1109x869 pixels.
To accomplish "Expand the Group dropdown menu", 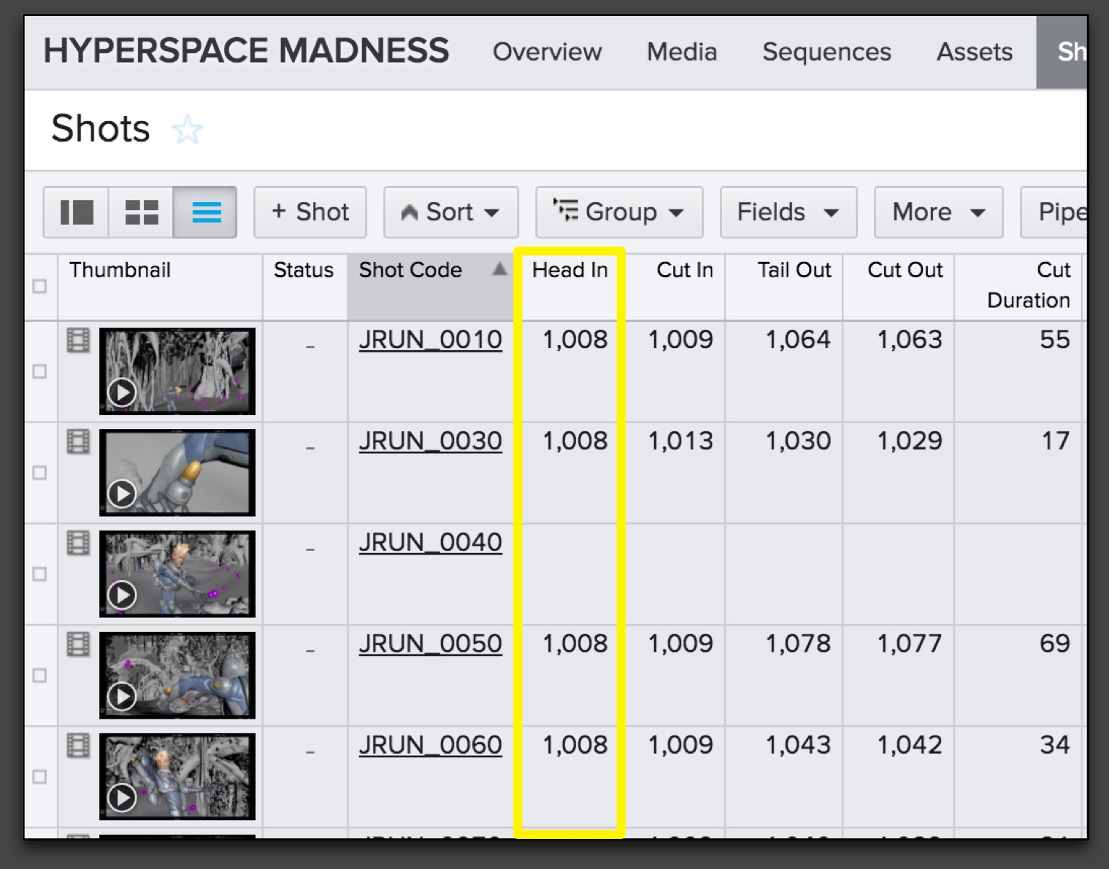I will [x=618, y=212].
